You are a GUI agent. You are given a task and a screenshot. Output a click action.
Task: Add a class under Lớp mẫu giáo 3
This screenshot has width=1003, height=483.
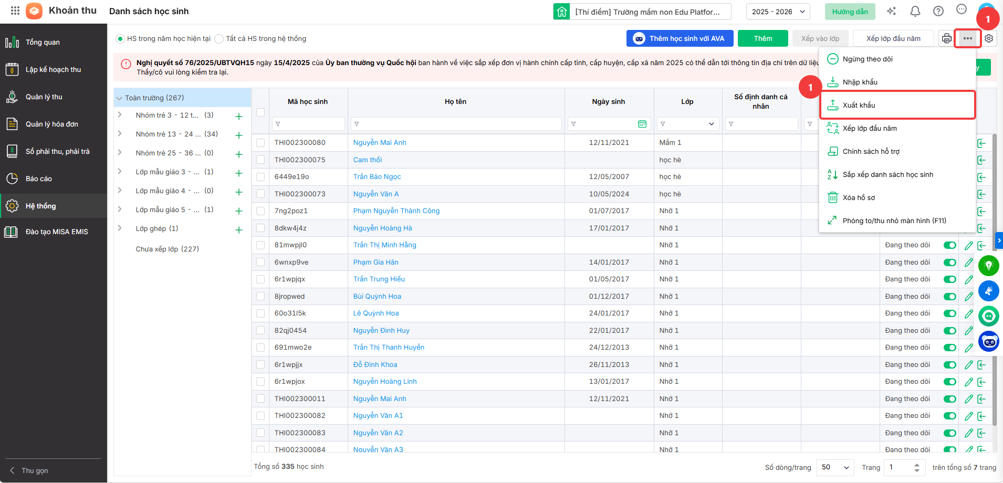pyautogui.click(x=239, y=173)
